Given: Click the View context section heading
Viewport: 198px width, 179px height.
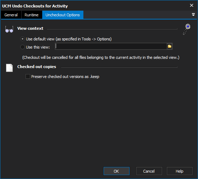Looking at the screenshot, I should coord(30,28).
